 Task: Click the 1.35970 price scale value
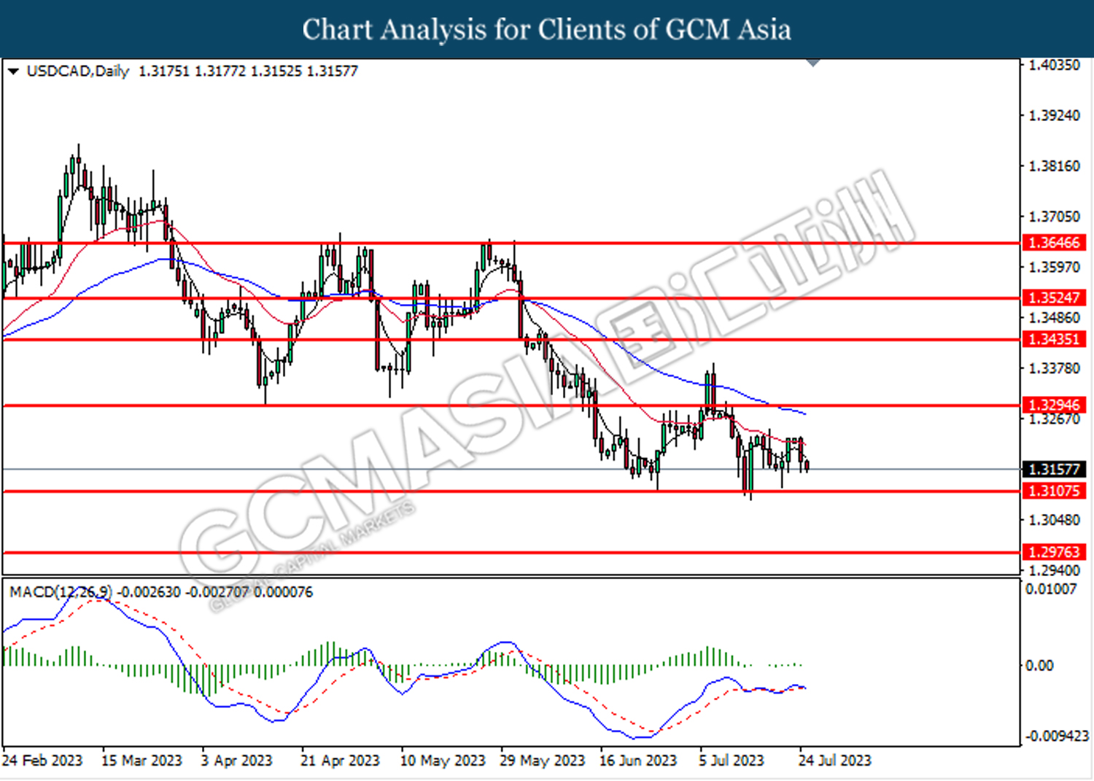(1054, 267)
